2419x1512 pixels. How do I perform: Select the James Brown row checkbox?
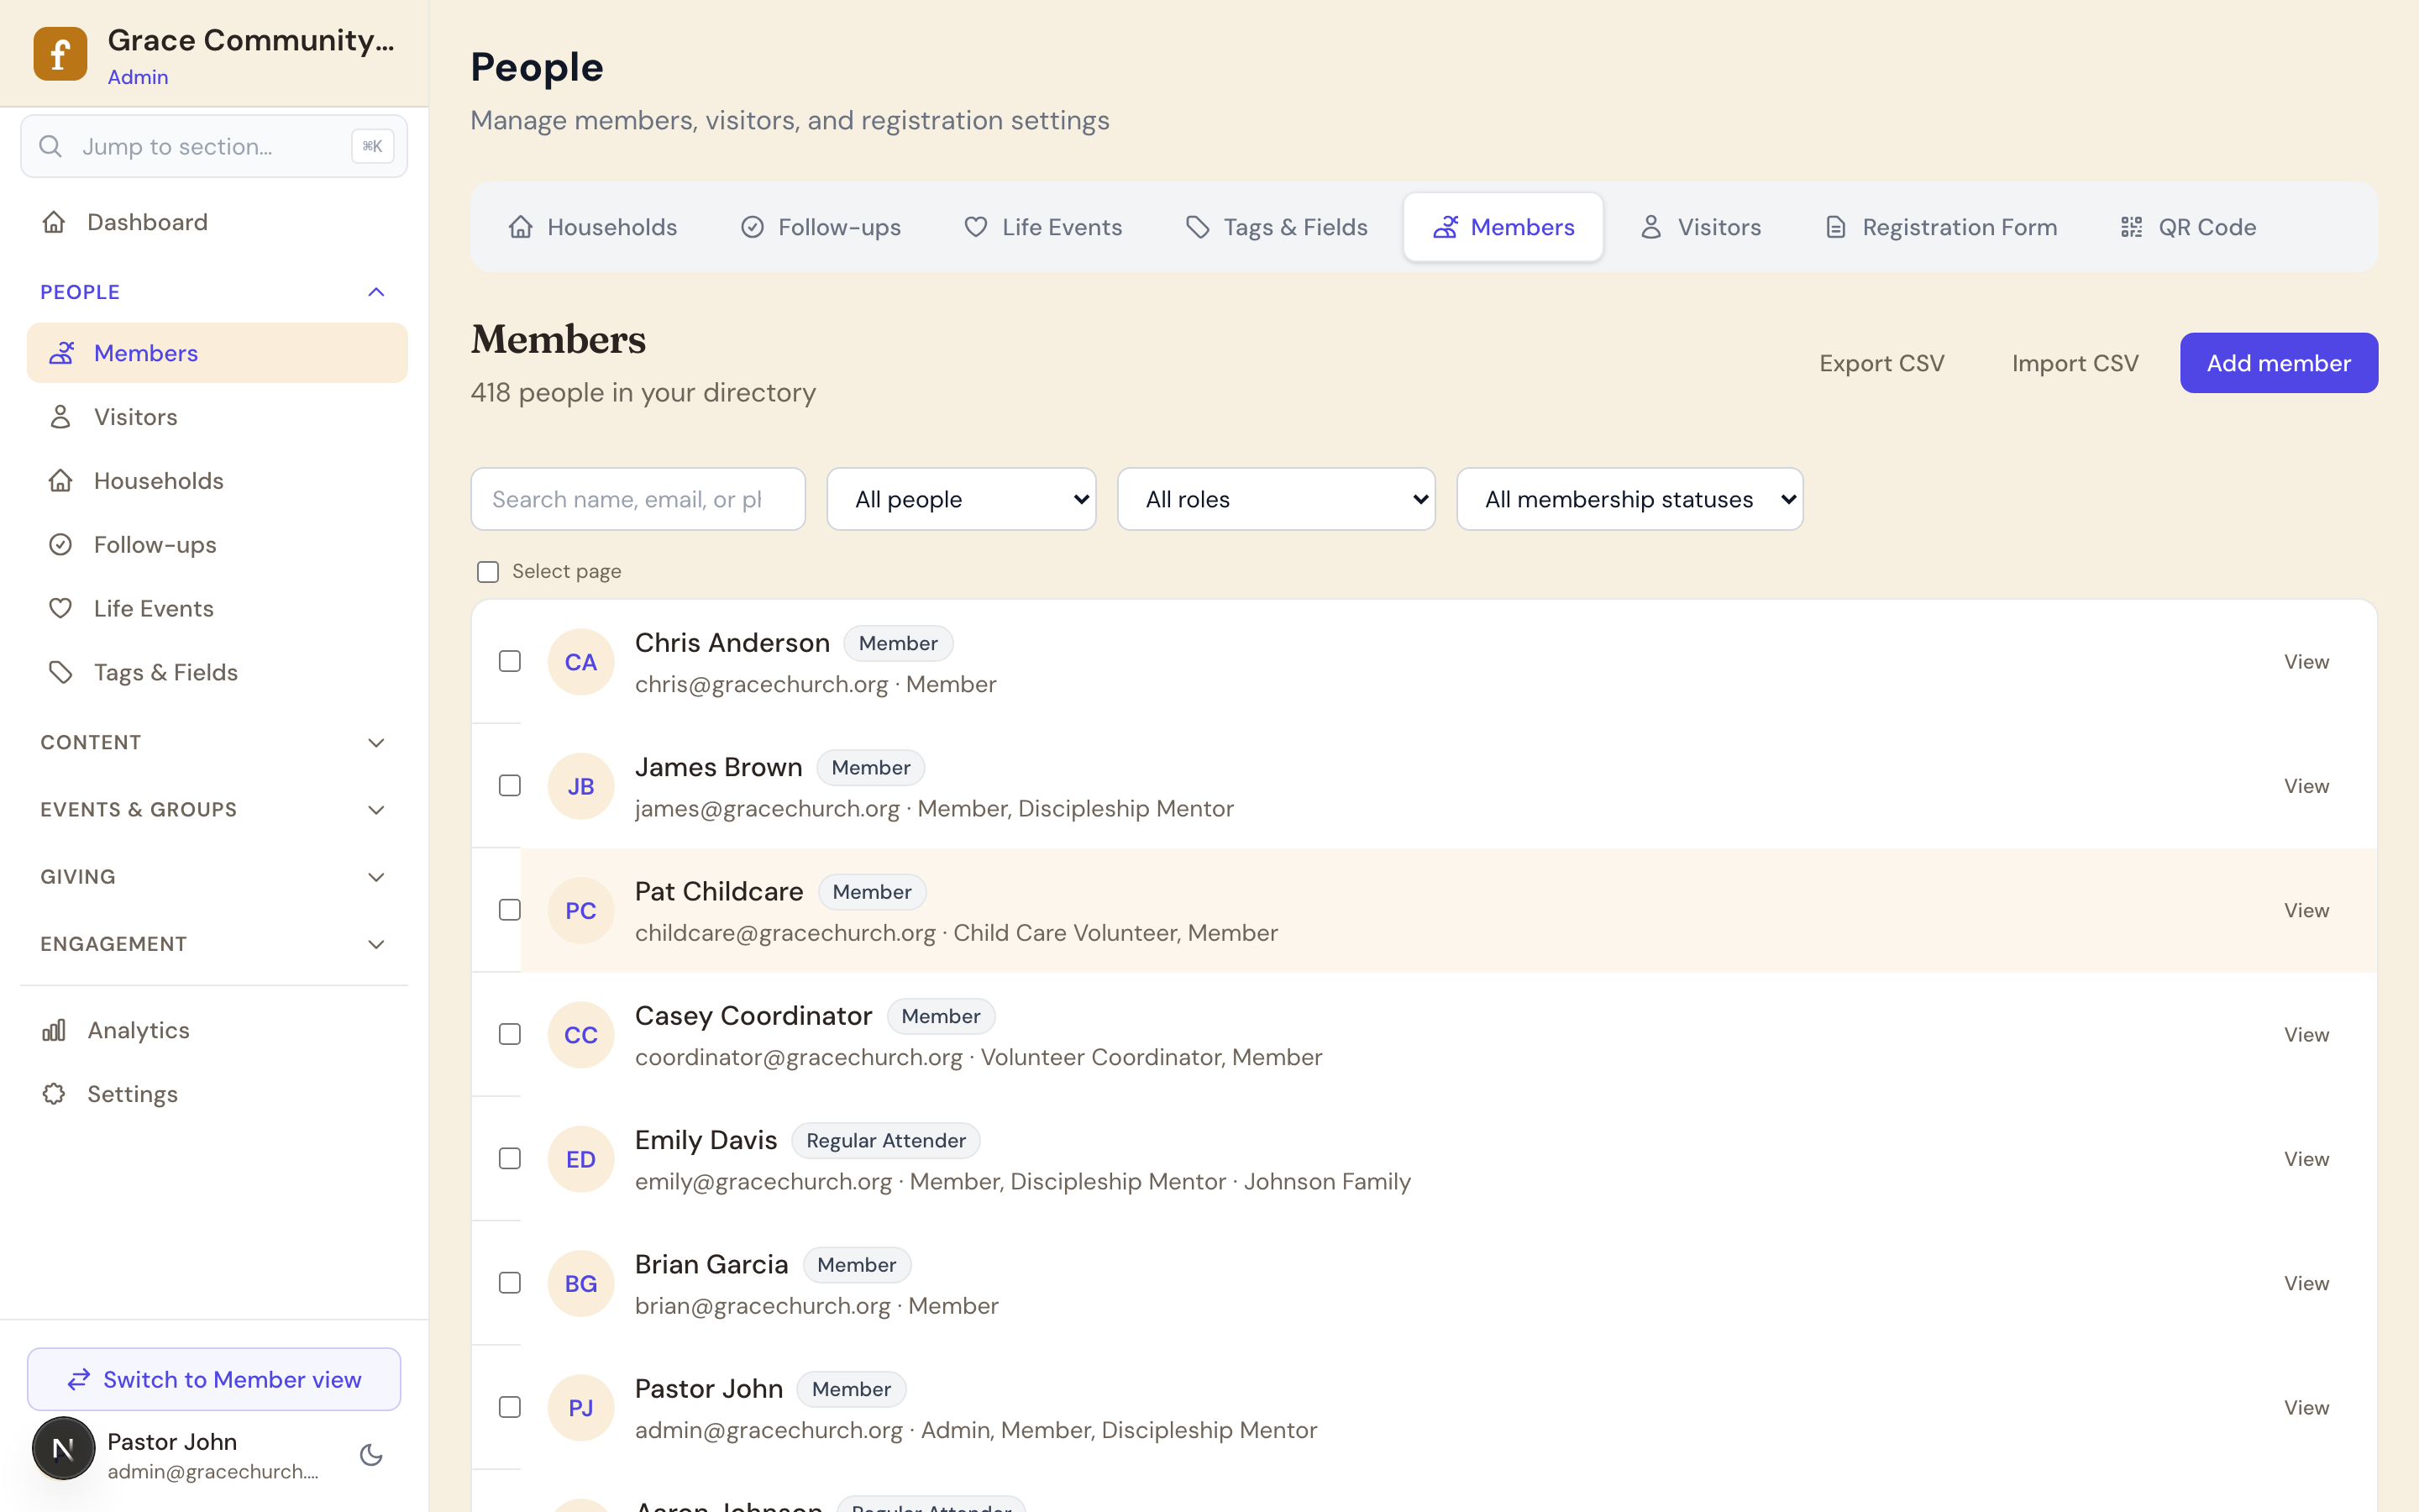[x=510, y=786]
